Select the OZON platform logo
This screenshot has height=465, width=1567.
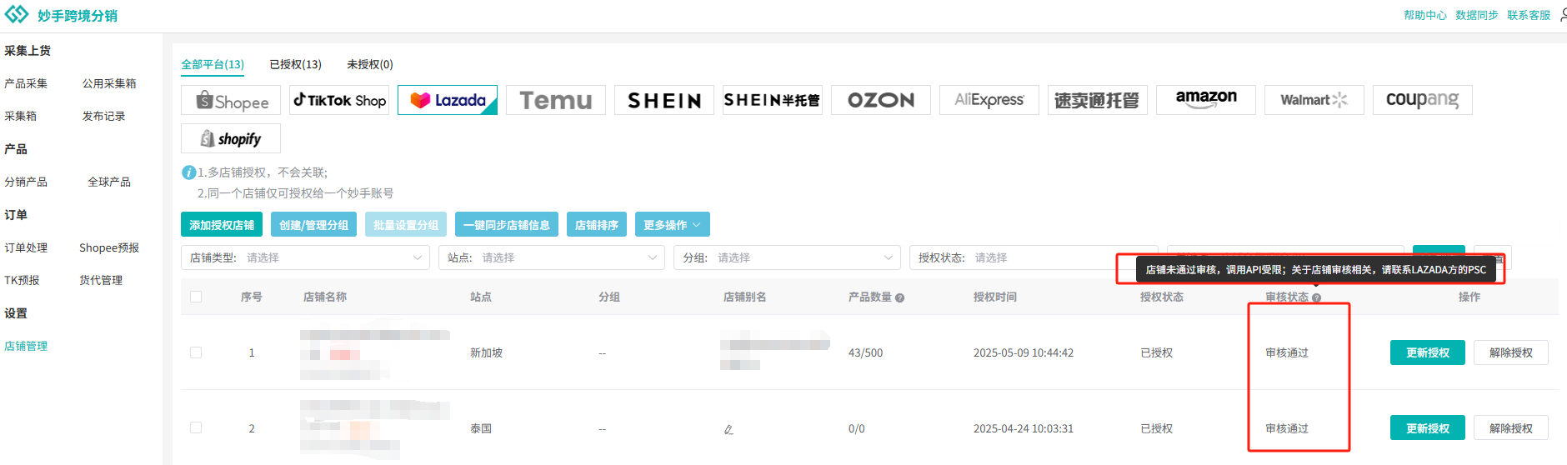pos(881,101)
